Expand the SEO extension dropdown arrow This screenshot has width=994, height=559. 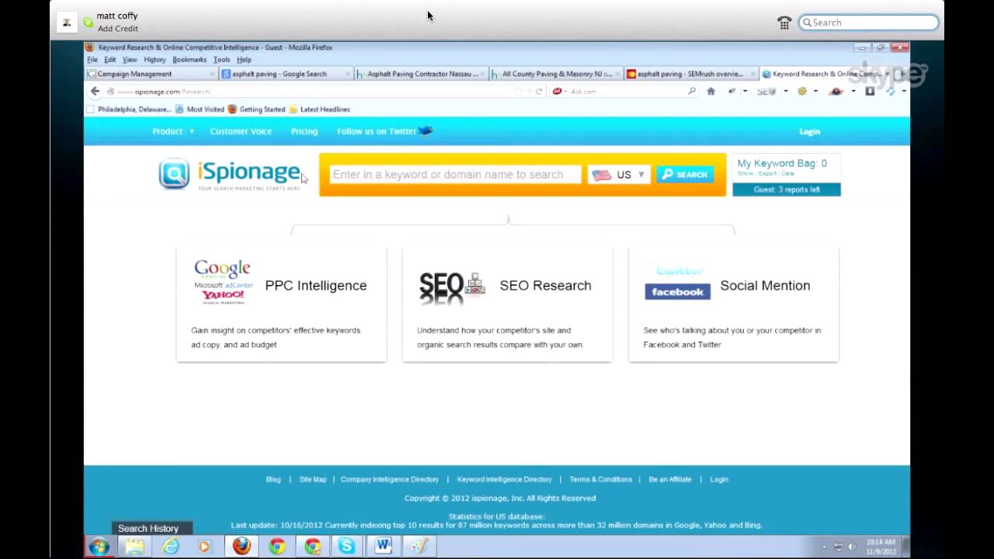click(785, 92)
